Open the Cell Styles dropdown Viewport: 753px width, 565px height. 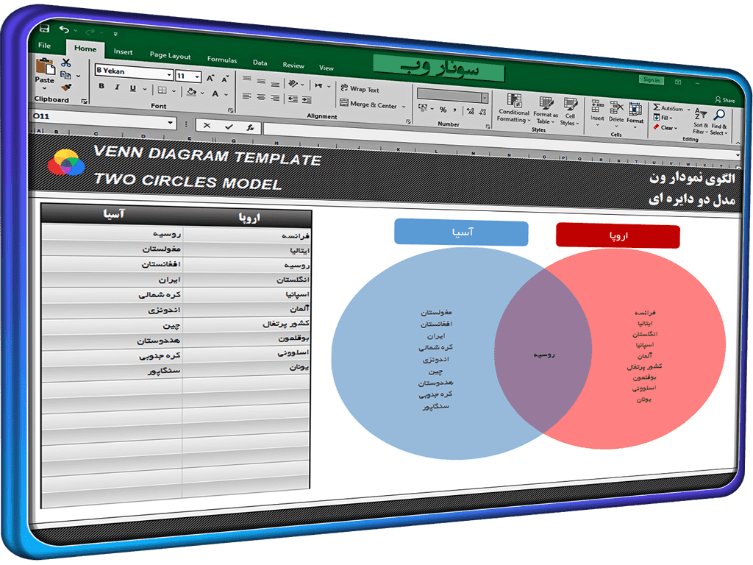570,113
